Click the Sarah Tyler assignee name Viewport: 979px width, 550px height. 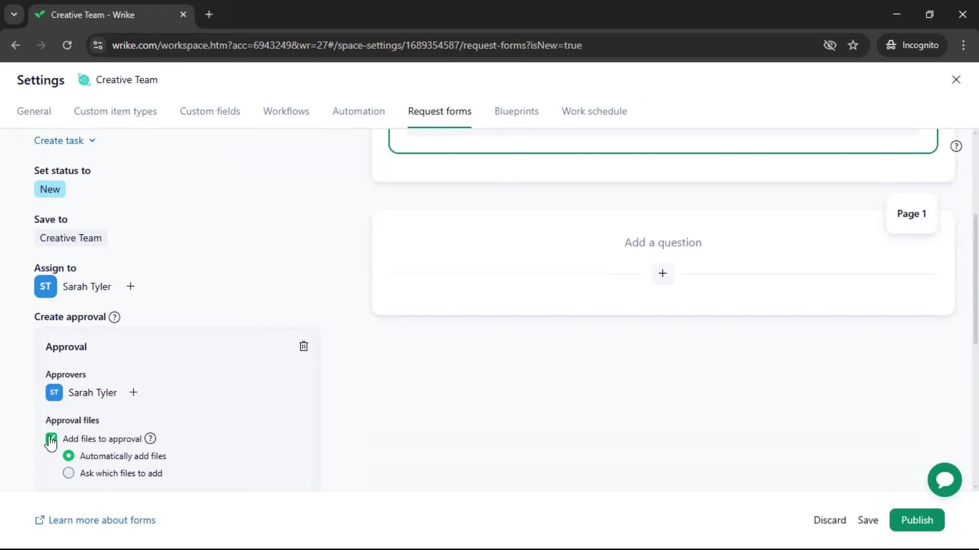point(87,287)
